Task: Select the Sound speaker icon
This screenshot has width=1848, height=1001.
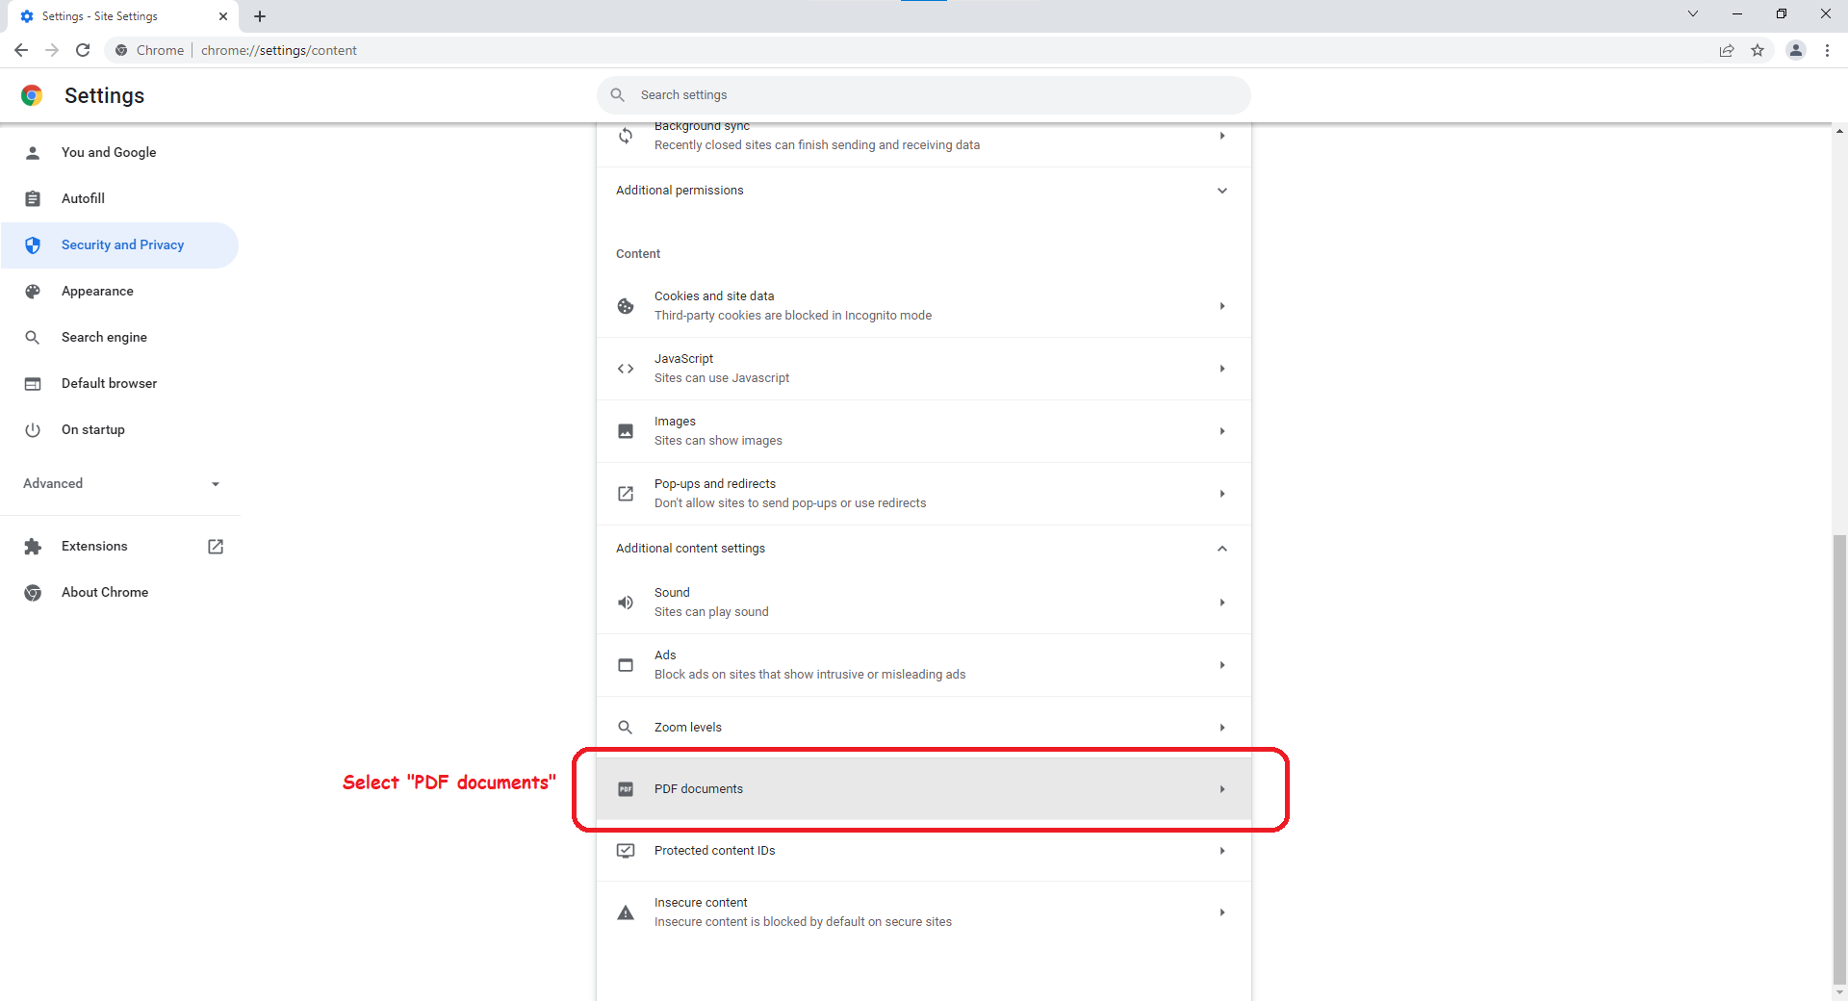Action: pos(626,603)
